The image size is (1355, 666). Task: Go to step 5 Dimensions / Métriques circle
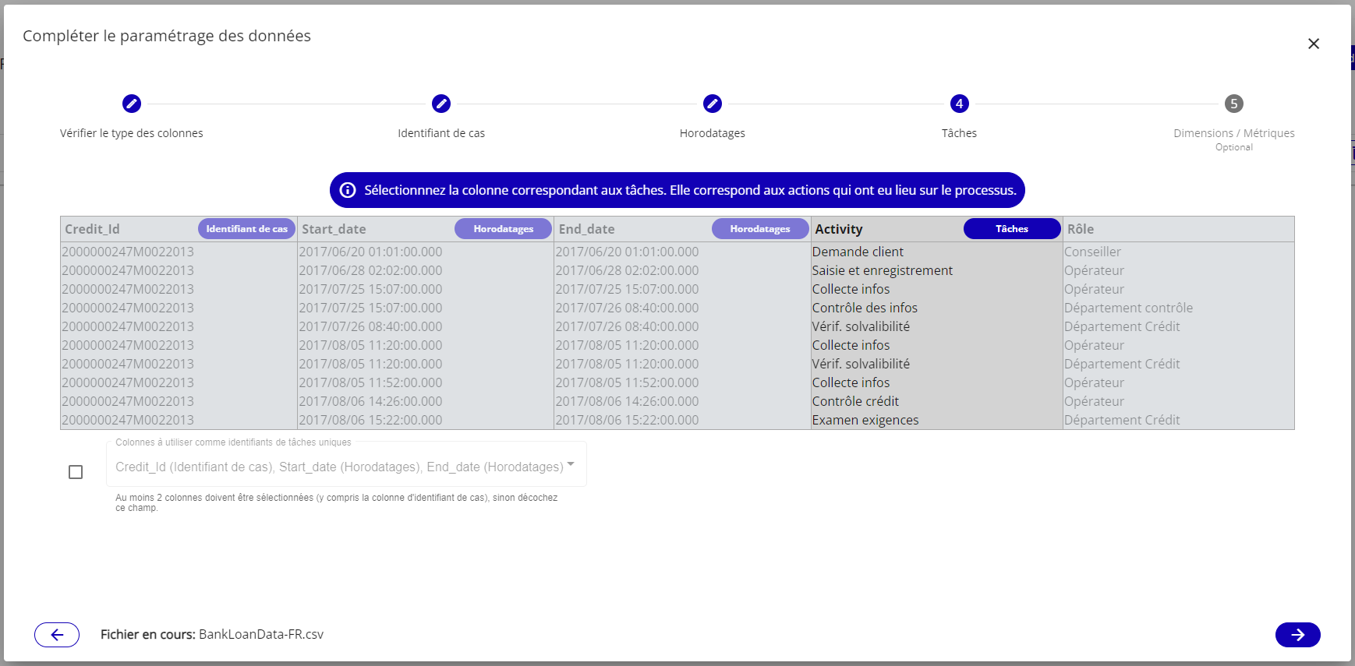click(x=1233, y=104)
